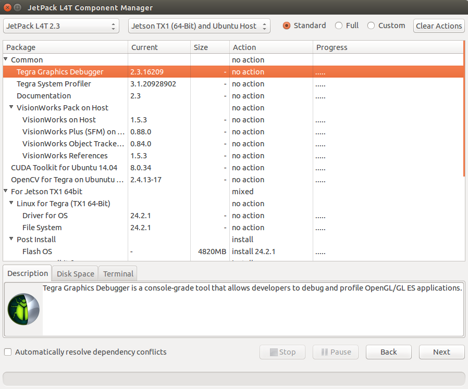
Task: Click the 4820MB size cell
Action: point(212,252)
